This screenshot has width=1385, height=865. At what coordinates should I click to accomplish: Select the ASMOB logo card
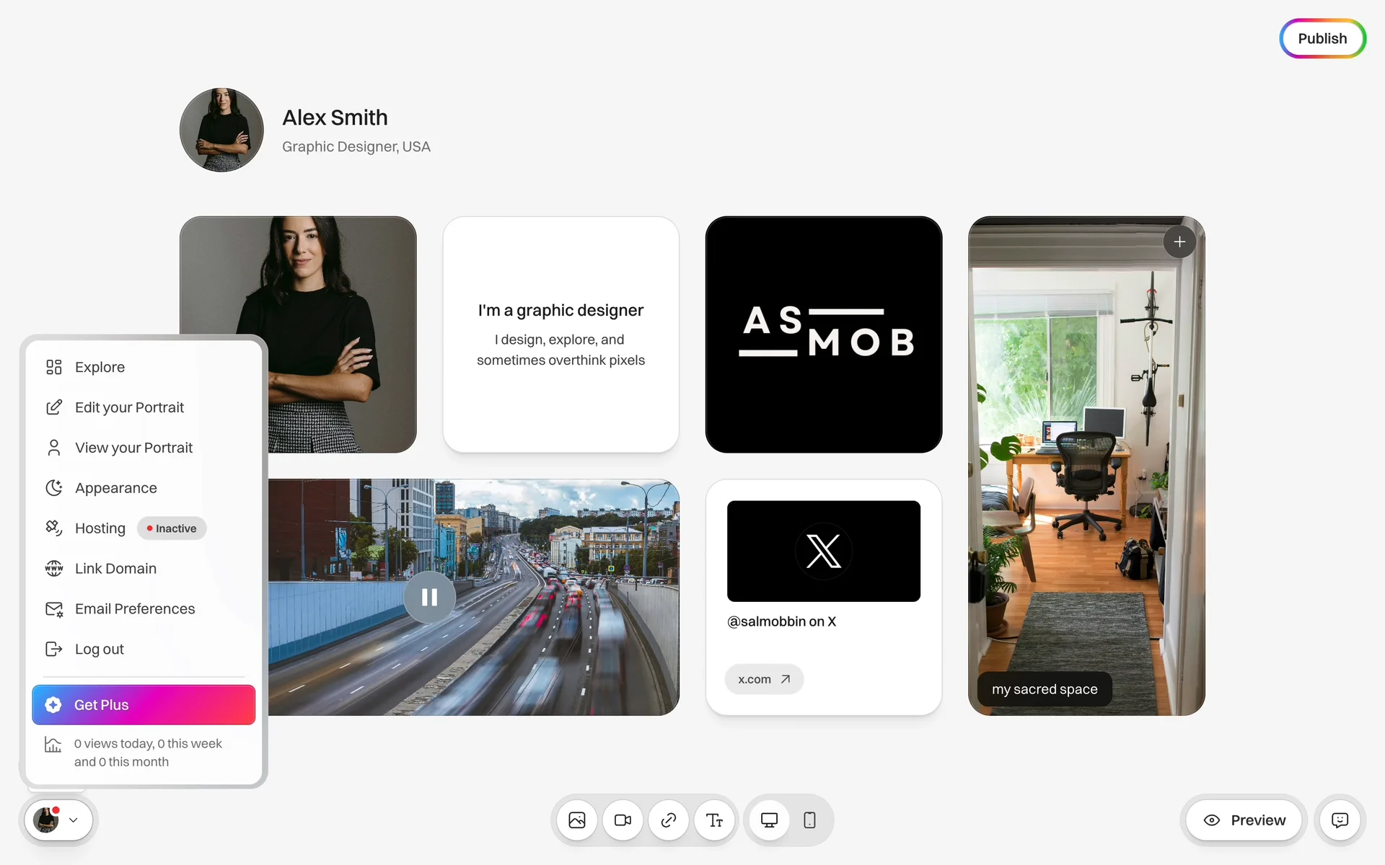(824, 334)
